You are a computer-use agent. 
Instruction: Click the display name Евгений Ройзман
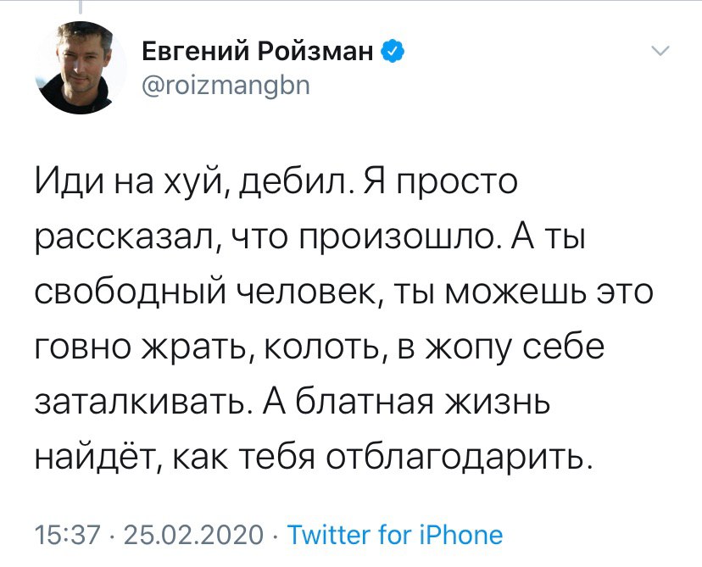(256, 53)
